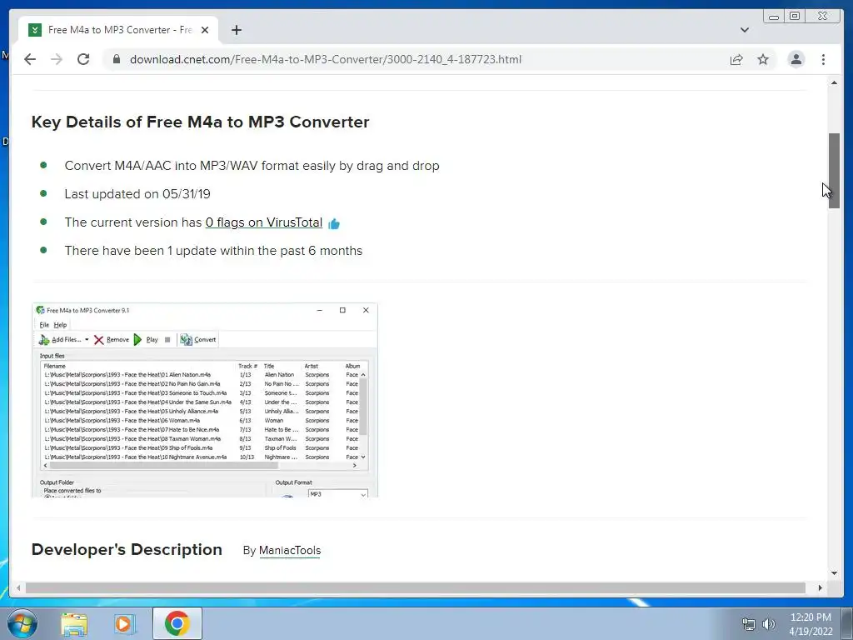Click the horizontal scroll right arrow
Screen dimensions: 853x640
tap(821, 587)
